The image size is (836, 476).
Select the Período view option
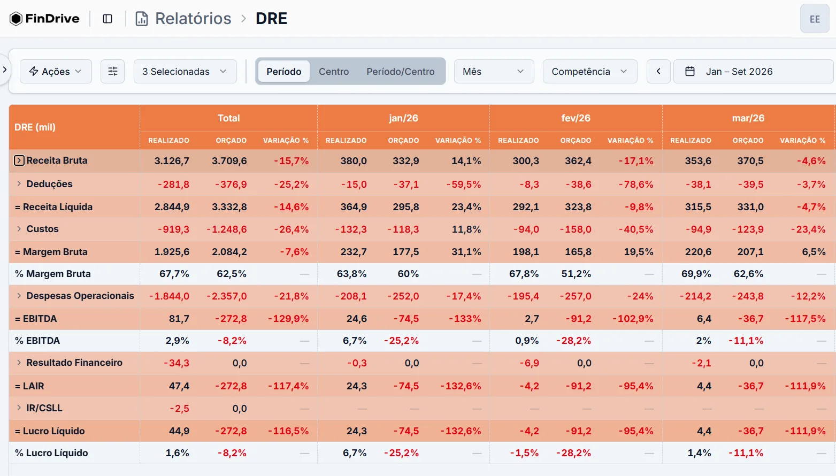point(284,71)
